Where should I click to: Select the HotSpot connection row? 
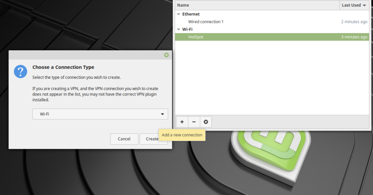coord(272,37)
